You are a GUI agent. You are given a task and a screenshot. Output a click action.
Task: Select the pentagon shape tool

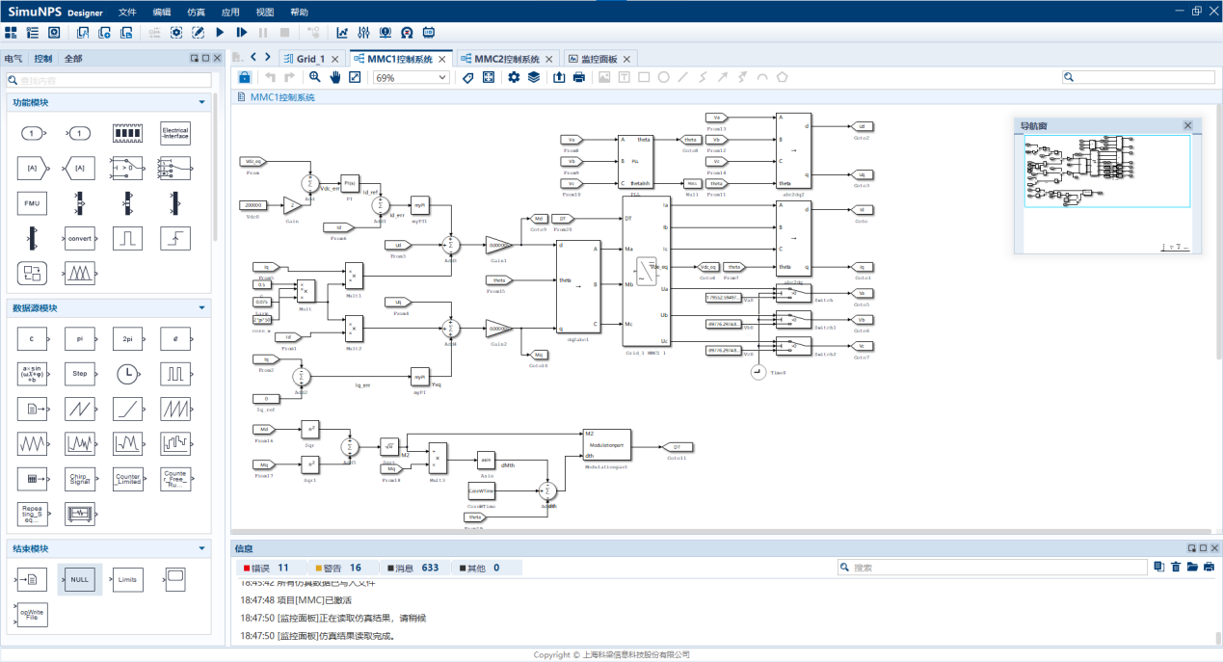tap(783, 77)
